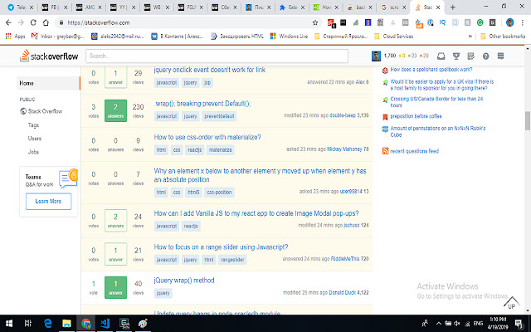Open 'Crossing US/Canada Border' hot question
This screenshot has width=531, height=332.
click(436, 102)
